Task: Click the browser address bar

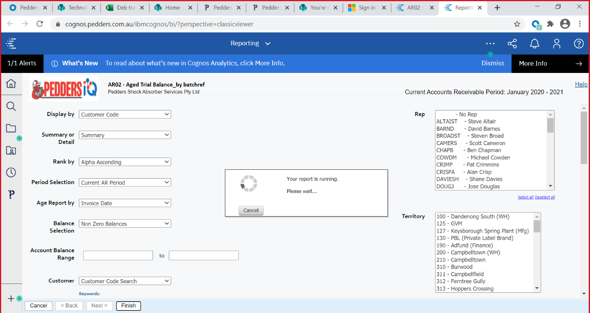Action: tap(288, 24)
